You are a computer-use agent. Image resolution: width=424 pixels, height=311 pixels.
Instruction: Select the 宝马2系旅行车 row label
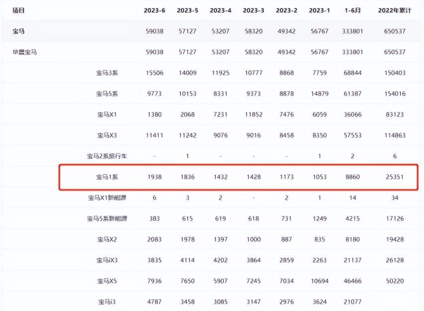tap(107, 156)
